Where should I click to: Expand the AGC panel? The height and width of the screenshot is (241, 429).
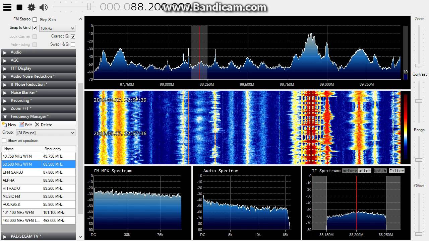(39, 60)
